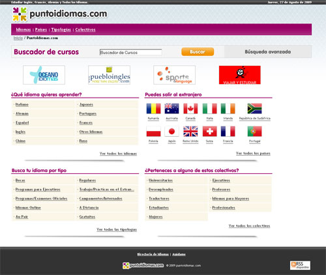This screenshot has width=326, height=275.
Task: Select the Suiza flag icon
Action: [209, 132]
